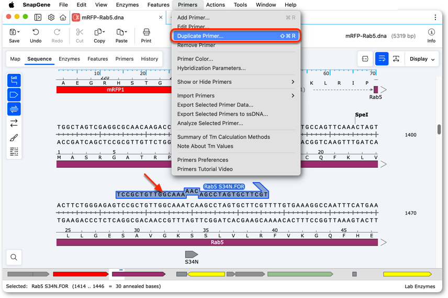Switch to the History tab
The width and height of the screenshot is (448, 298).
[x=150, y=59]
